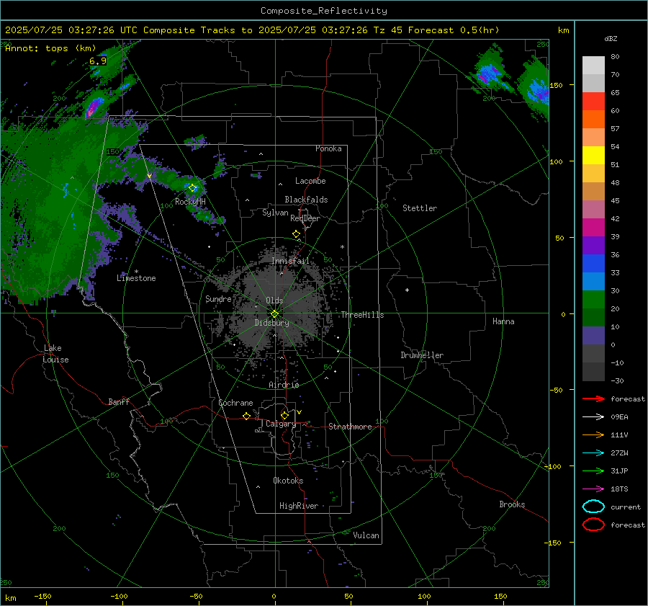Click the ThreeHills city label
648x606 pixels.
pos(362,315)
